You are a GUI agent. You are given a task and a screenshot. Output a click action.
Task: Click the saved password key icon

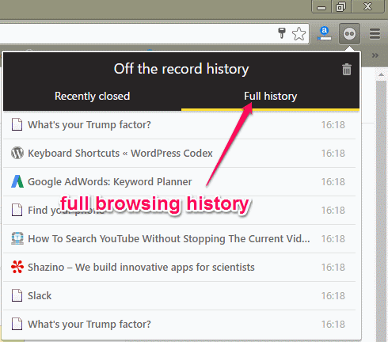pyautogui.click(x=282, y=32)
